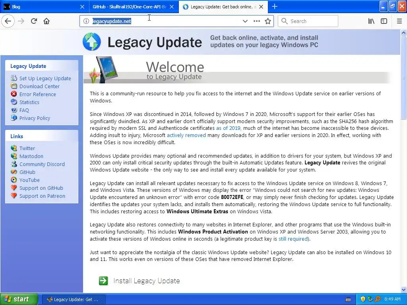This screenshot has height=305, width=407.
Task: Open Support on GitHub link
Action: (x=41, y=188)
